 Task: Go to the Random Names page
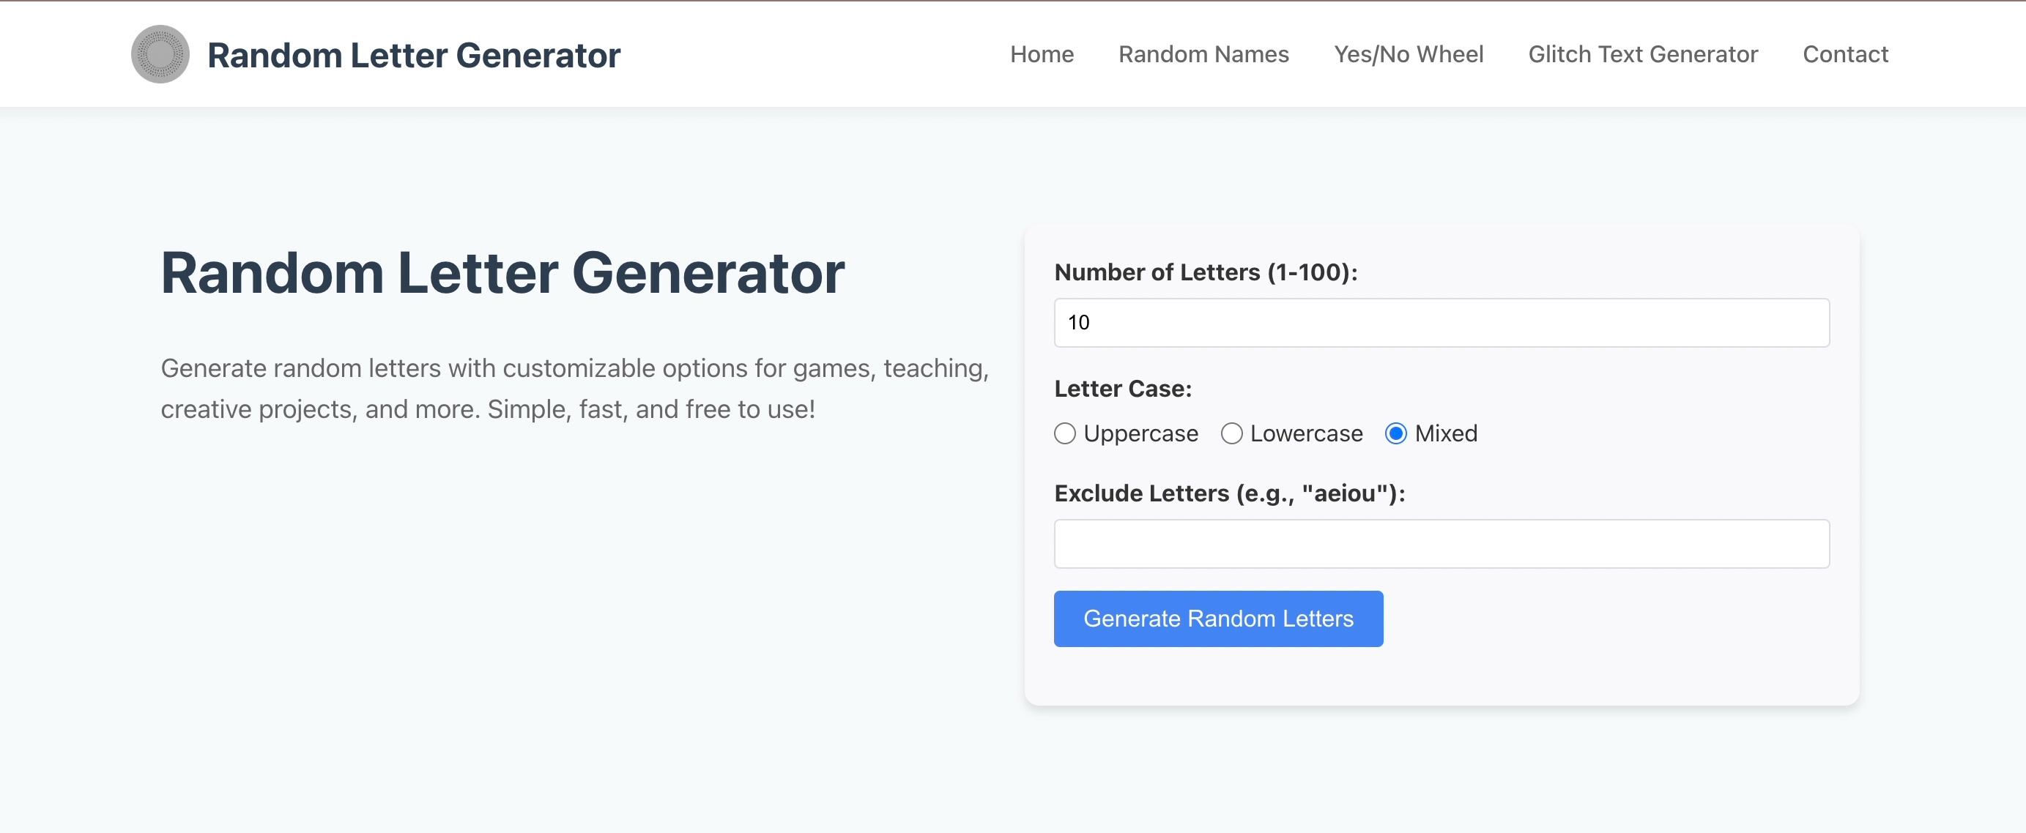1203,54
